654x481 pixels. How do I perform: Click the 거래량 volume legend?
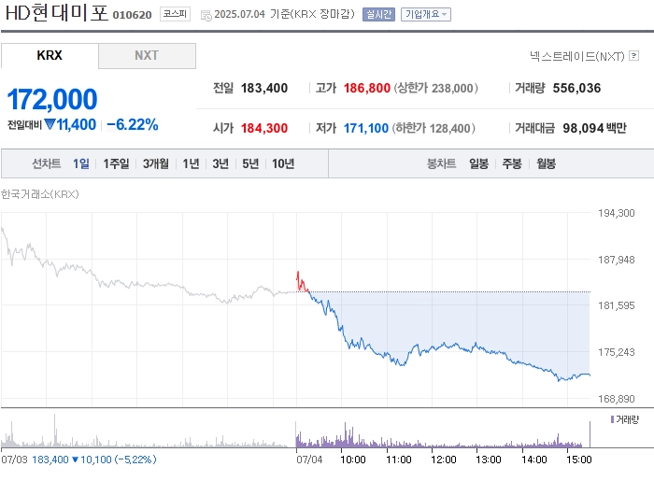[625, 419]
